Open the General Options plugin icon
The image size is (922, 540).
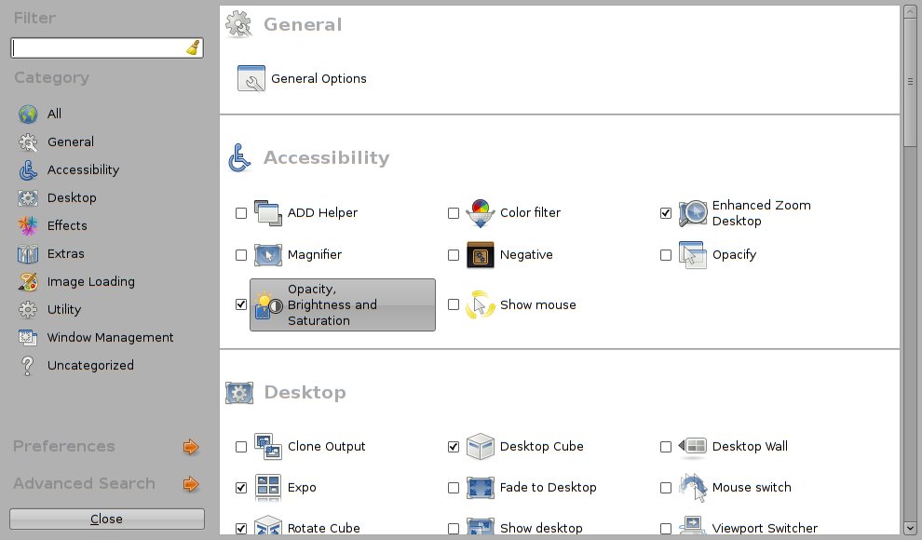tap(251, 79)
